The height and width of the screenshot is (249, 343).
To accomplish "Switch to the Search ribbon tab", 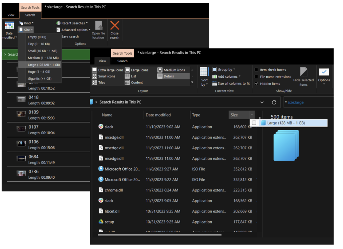I will click(122, 61).
